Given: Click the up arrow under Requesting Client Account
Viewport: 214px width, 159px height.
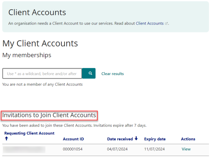Looking at the screenshot, I should [x=6, y=138].
